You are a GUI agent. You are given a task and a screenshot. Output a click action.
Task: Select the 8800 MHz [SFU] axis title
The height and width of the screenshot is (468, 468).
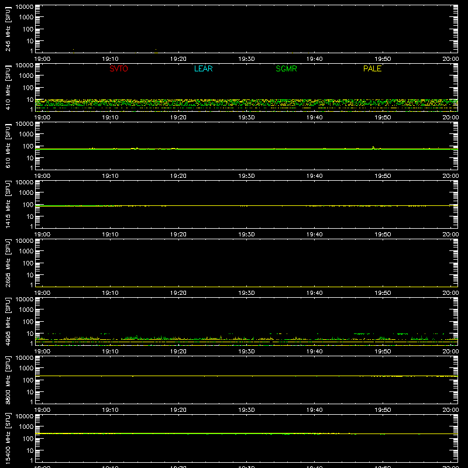[x=8, y=380]
